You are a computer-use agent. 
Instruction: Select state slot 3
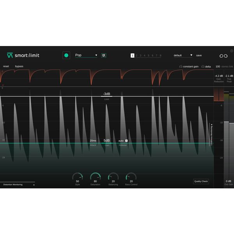coord(140,55)
